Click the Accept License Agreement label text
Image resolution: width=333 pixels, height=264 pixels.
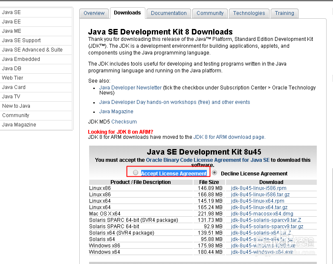click(174, 173)
